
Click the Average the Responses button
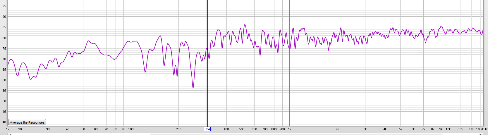coord(27,122)
